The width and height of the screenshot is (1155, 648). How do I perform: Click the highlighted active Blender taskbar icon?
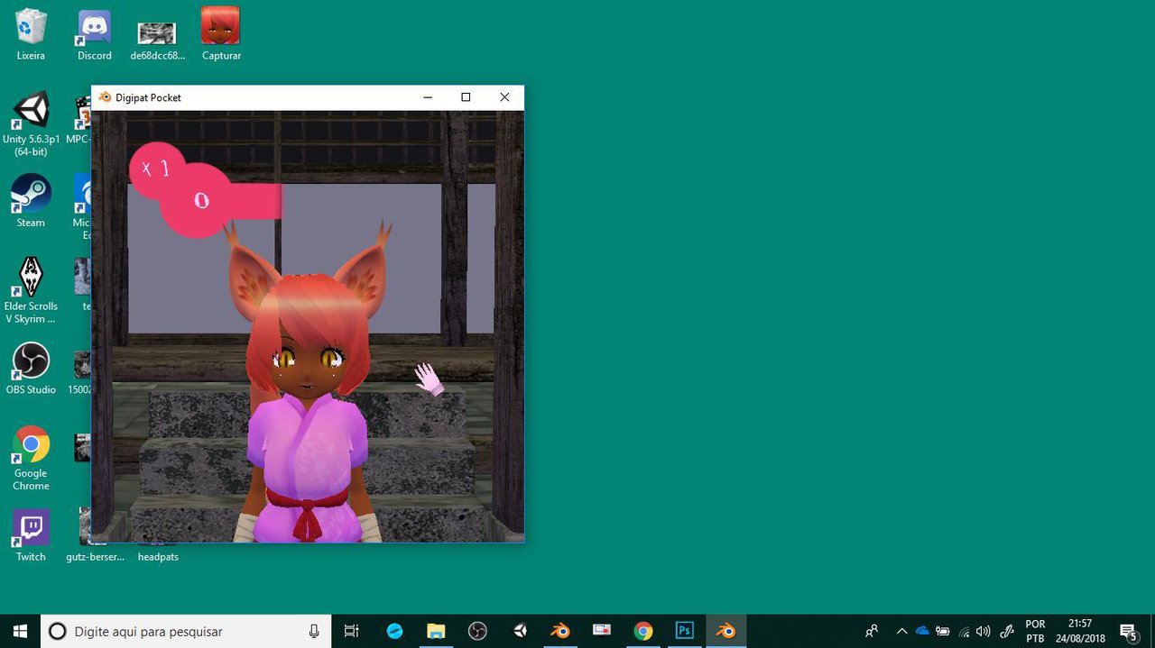(x=726, y=631)
